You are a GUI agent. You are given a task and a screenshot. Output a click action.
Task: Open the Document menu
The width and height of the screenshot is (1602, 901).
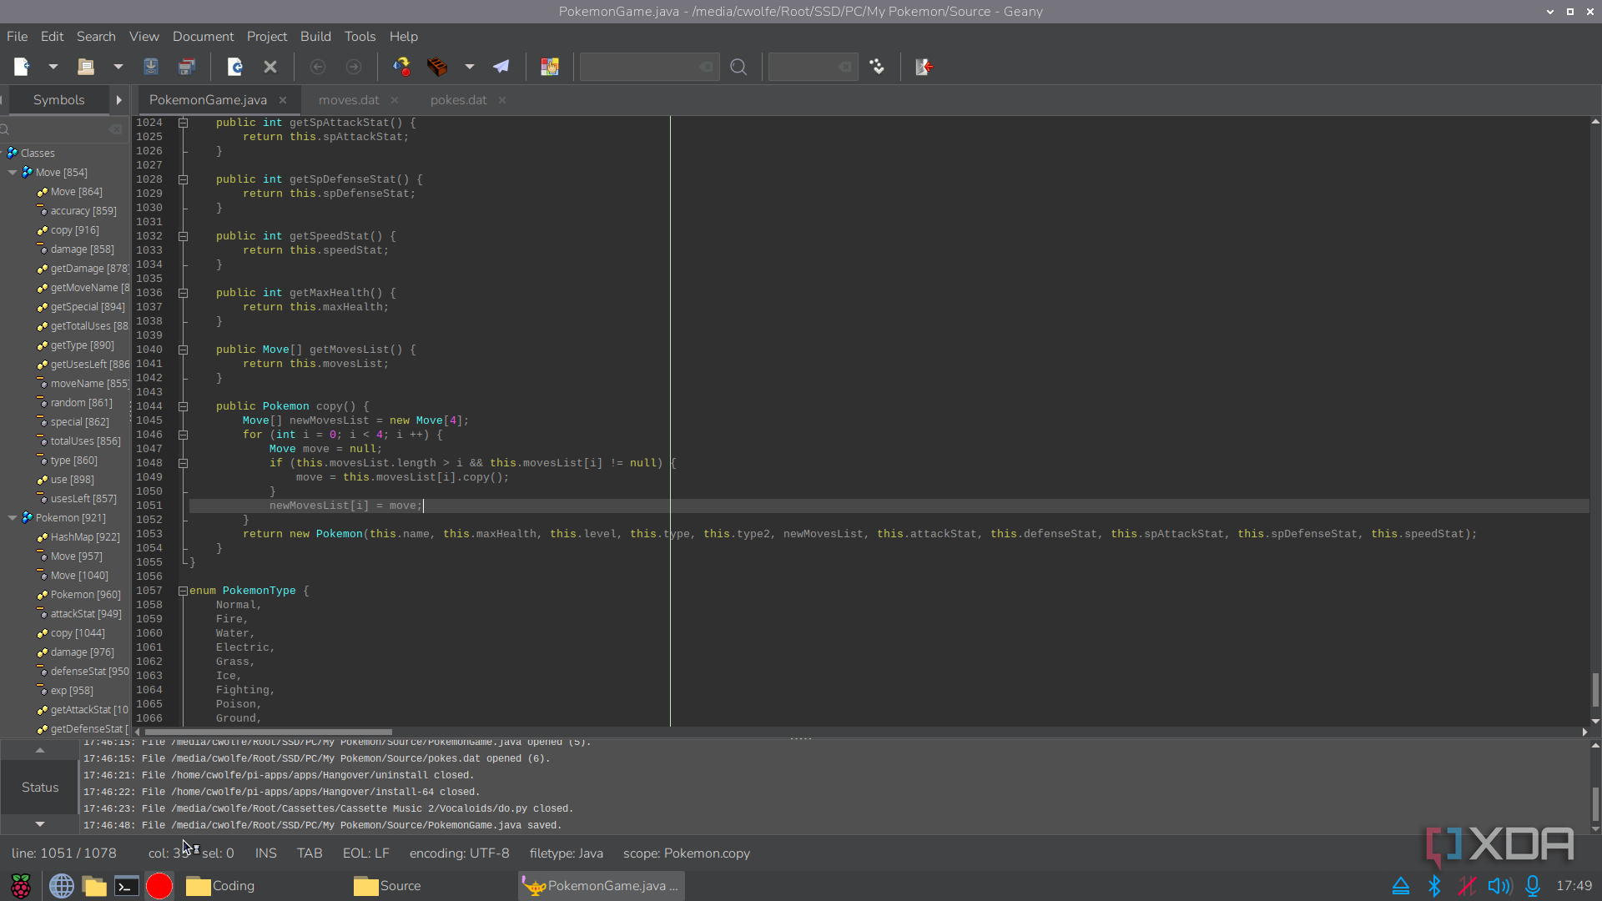pos(203,37)
